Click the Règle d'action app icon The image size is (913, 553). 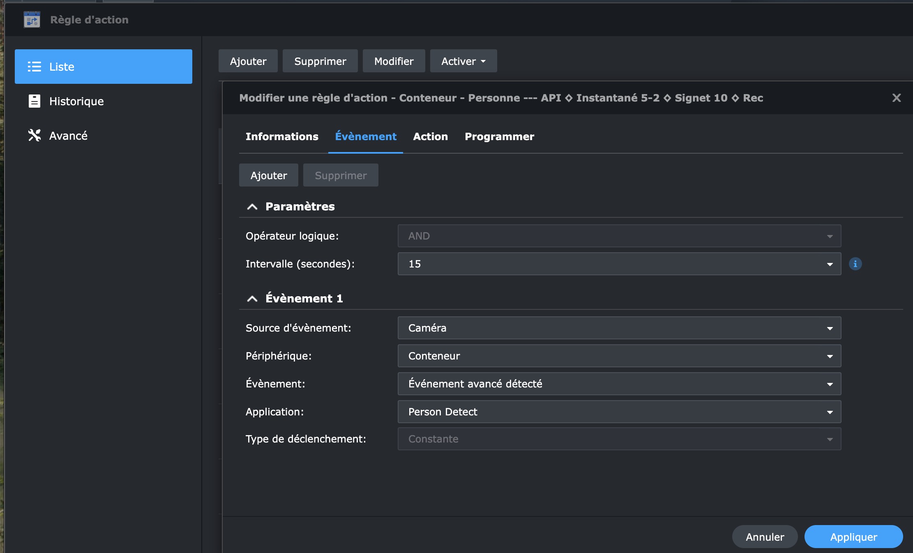pyautogui.click(x=32, y=20)
